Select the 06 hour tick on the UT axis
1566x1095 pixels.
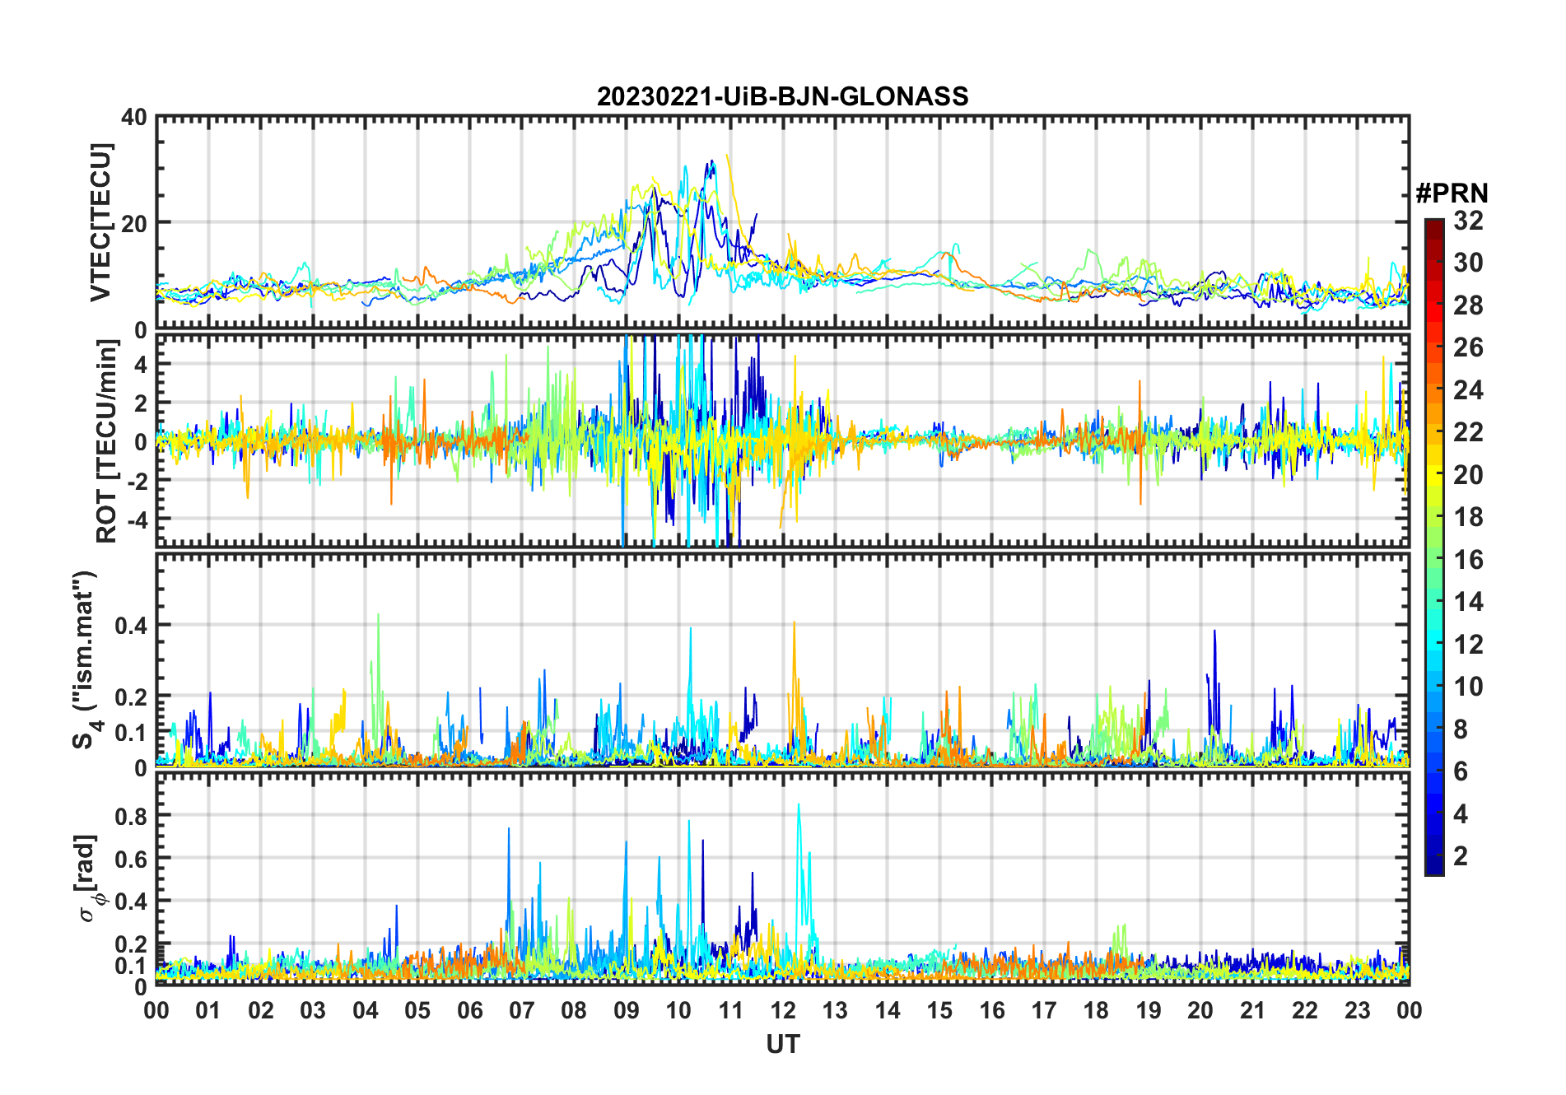pos(470,1010)
